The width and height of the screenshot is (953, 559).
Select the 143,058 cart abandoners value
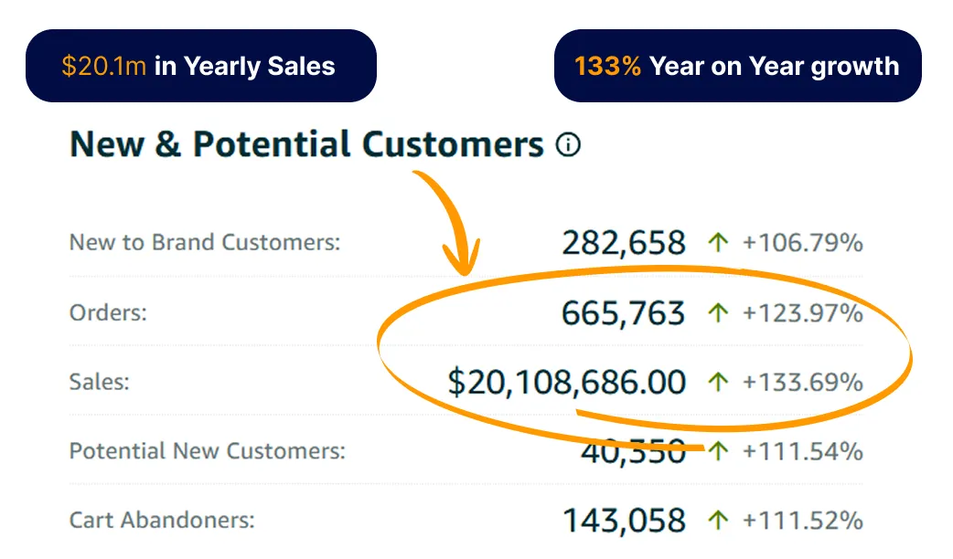[x=624, y=521]
